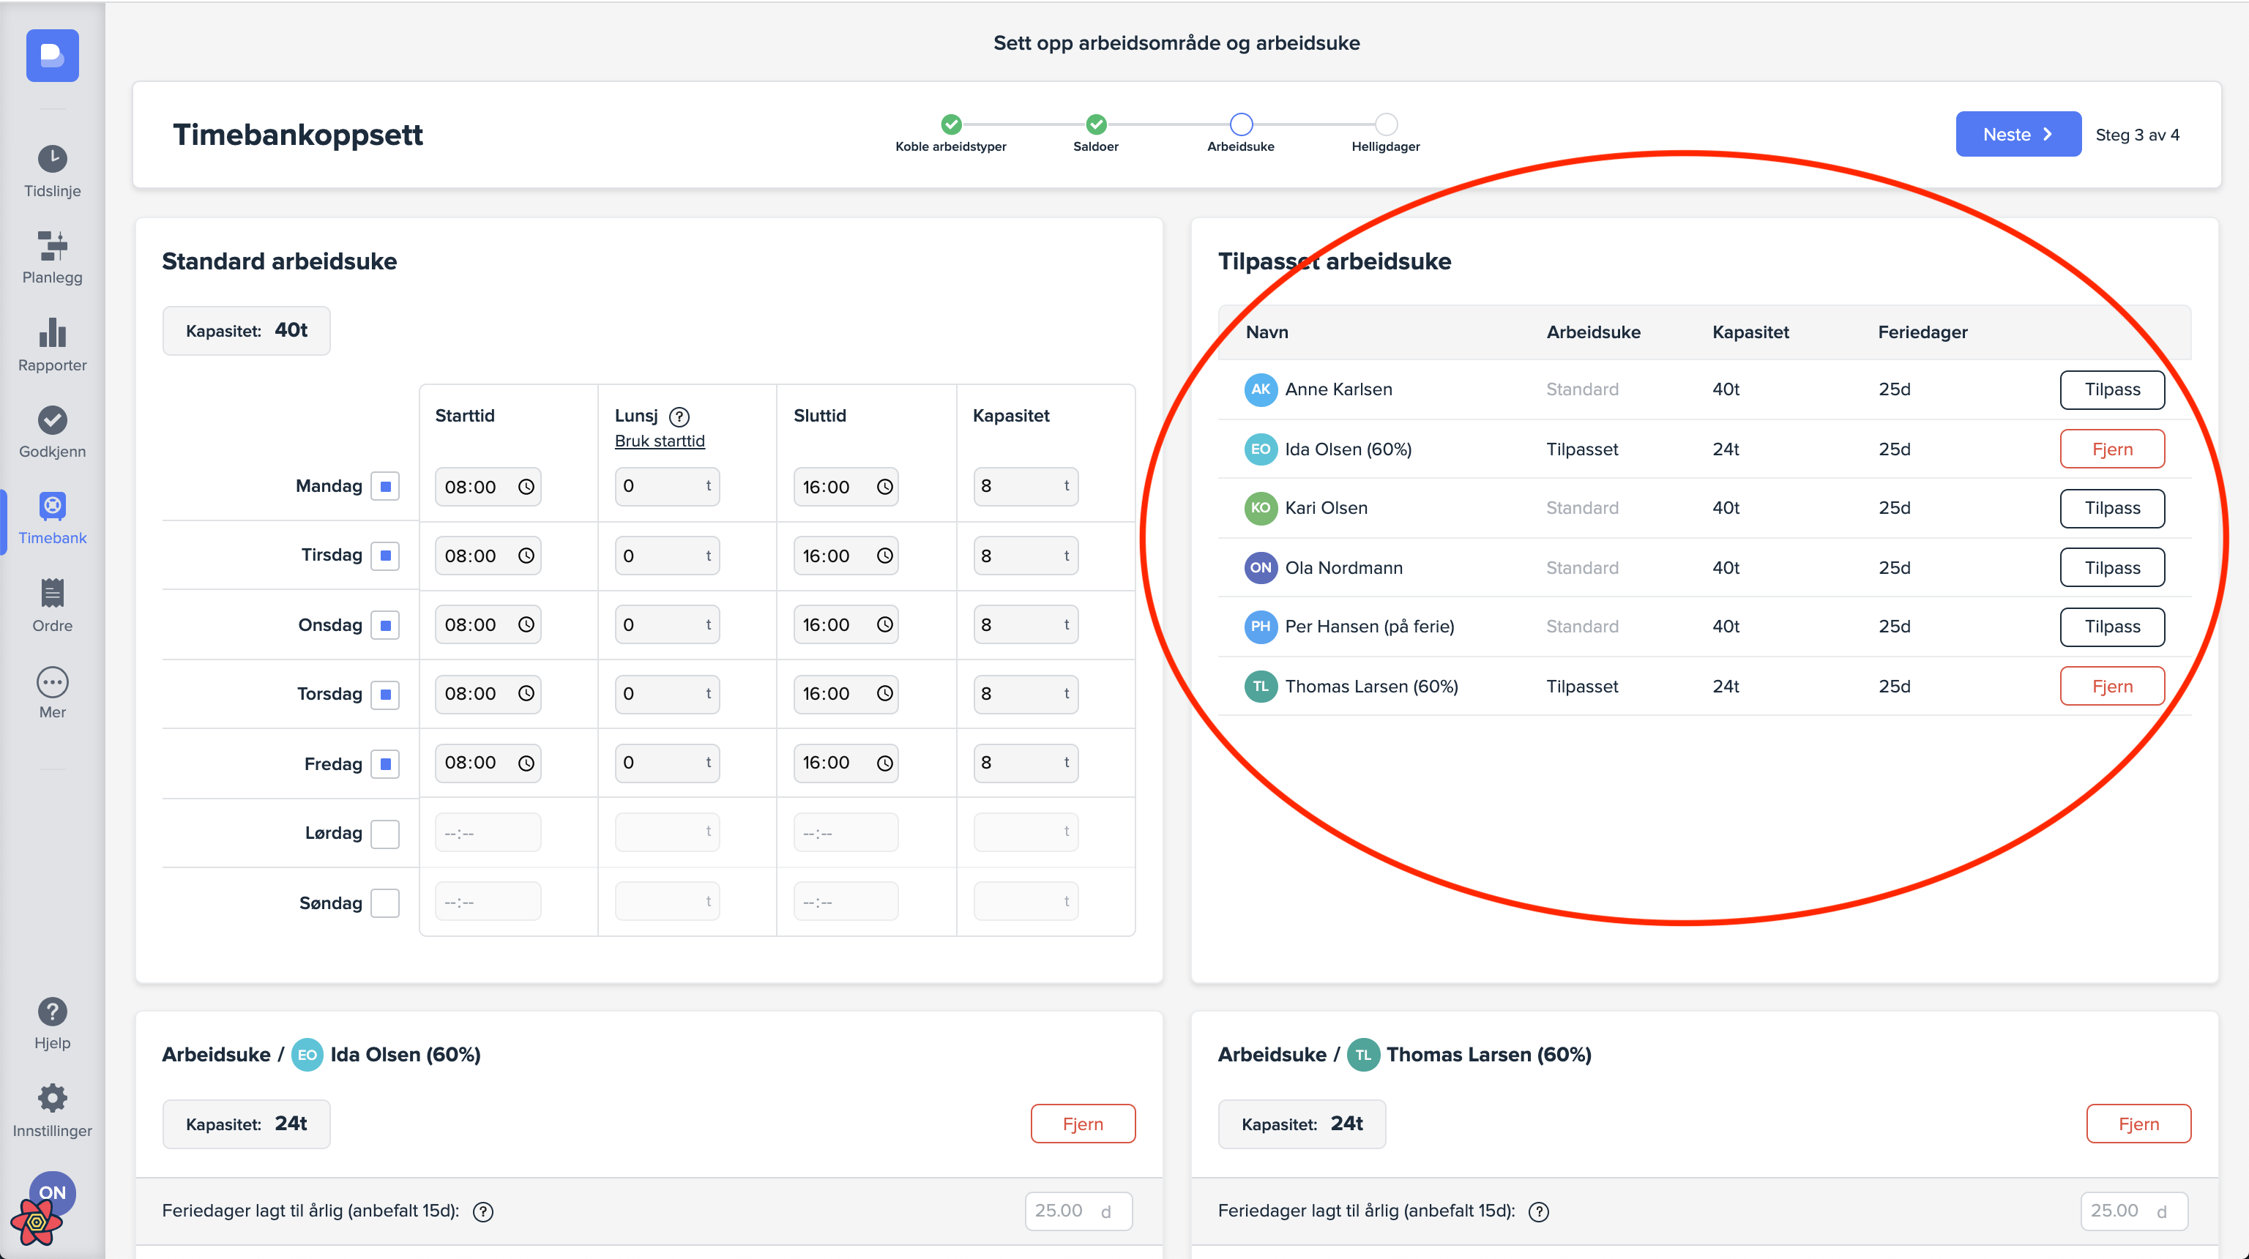The height and width of the screenshot is (1259, 2249).
Task: Enable the Søndag checkbox
Action: [385, 903]
